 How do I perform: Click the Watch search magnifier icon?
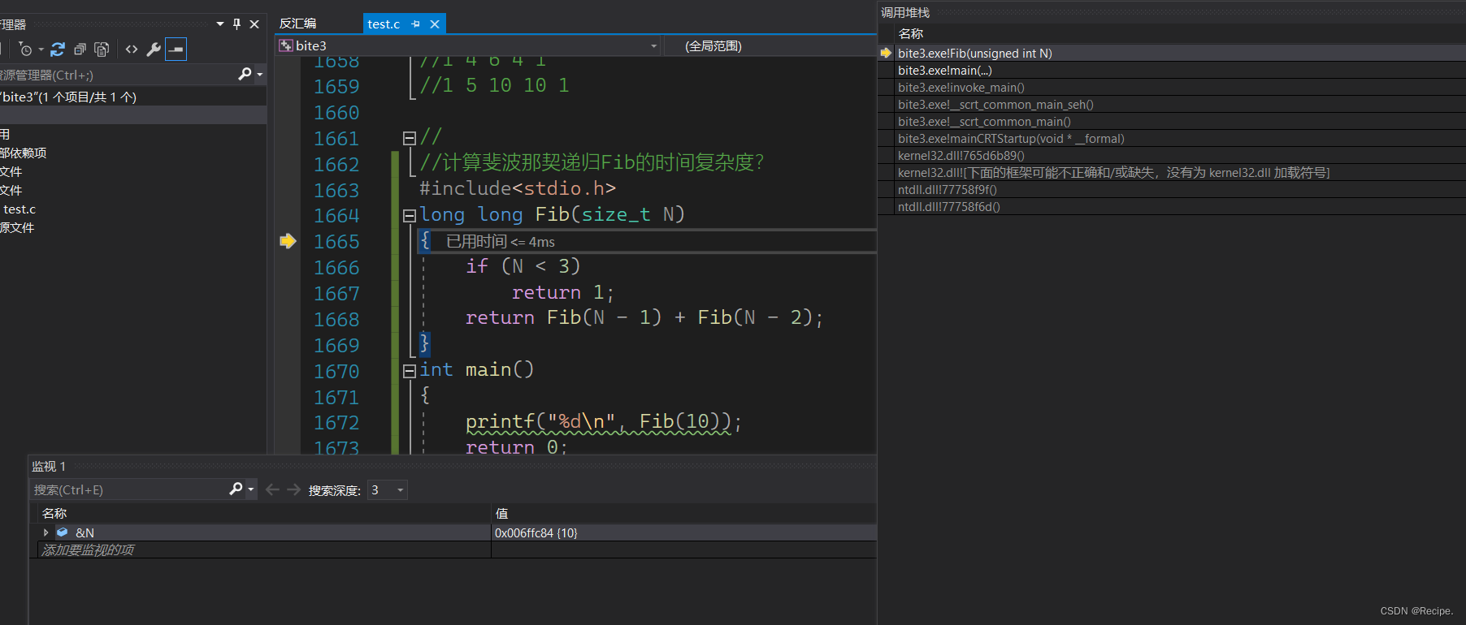(236, 489)
